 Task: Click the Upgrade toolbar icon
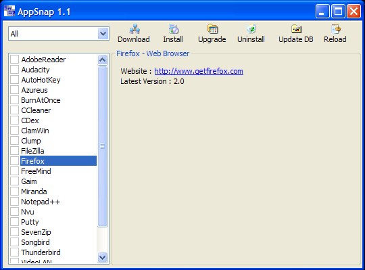(x=212, y=29)
